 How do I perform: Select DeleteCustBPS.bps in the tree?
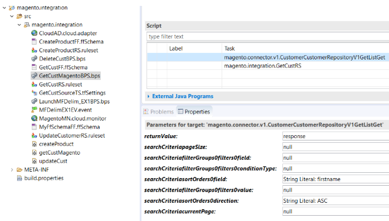[x=62, y=59]
